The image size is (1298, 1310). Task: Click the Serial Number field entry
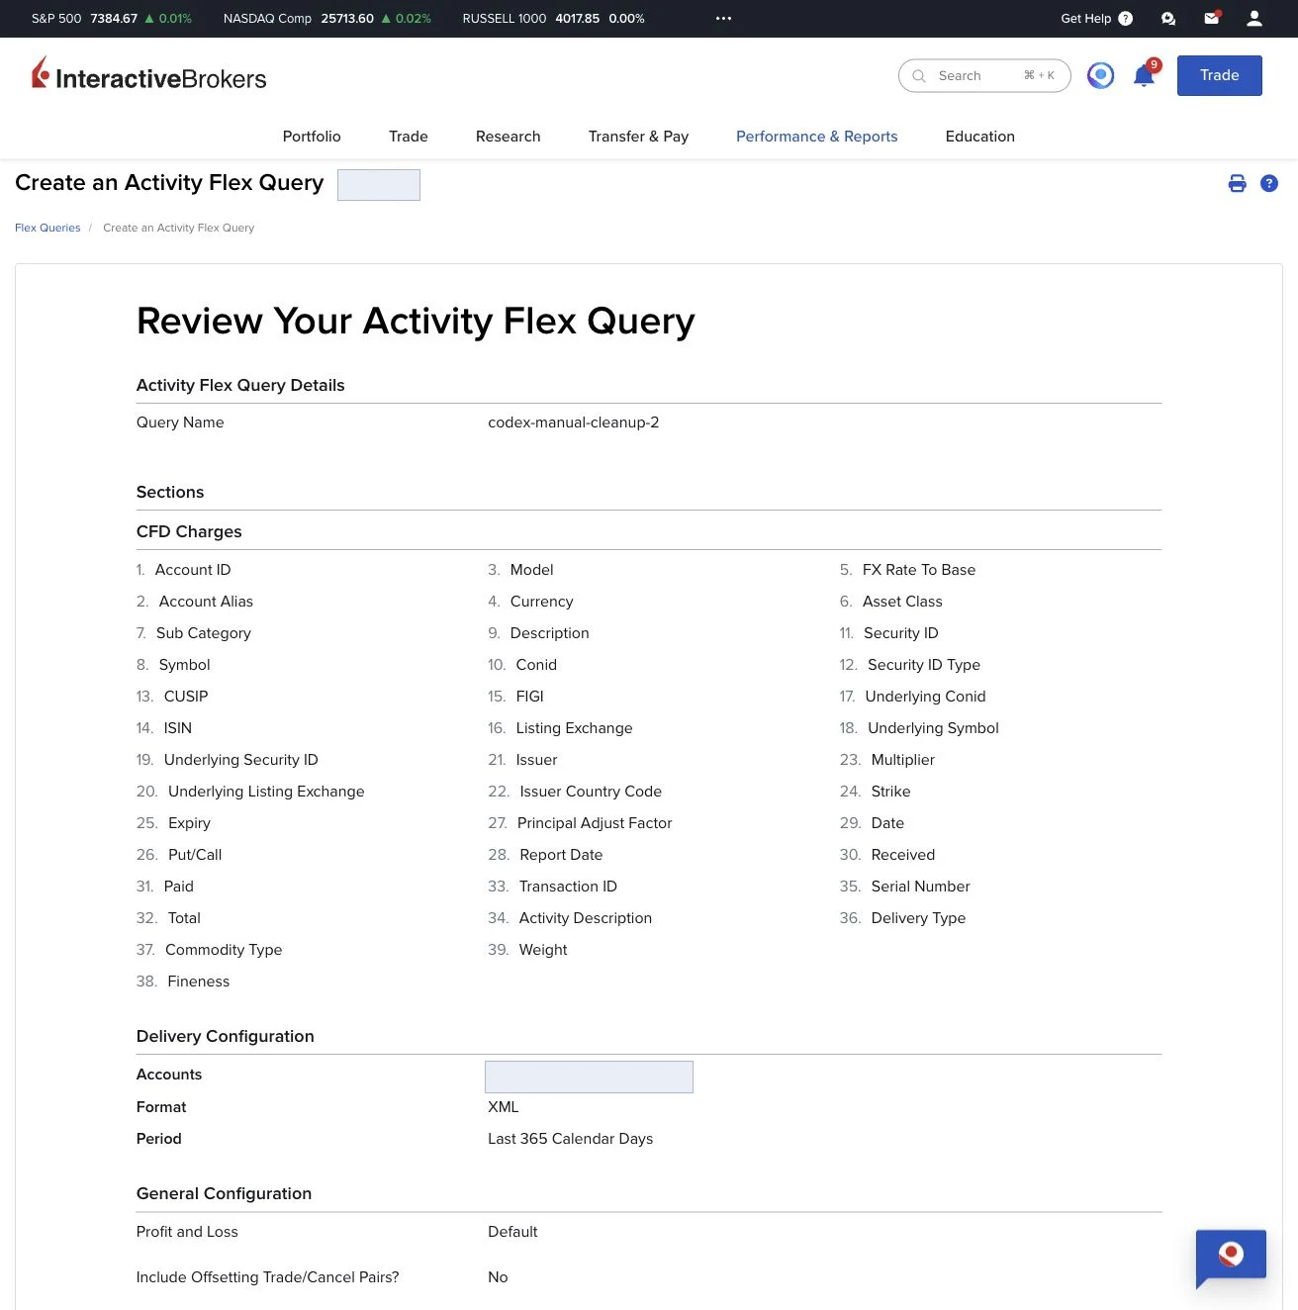click(x=921, y=887)
